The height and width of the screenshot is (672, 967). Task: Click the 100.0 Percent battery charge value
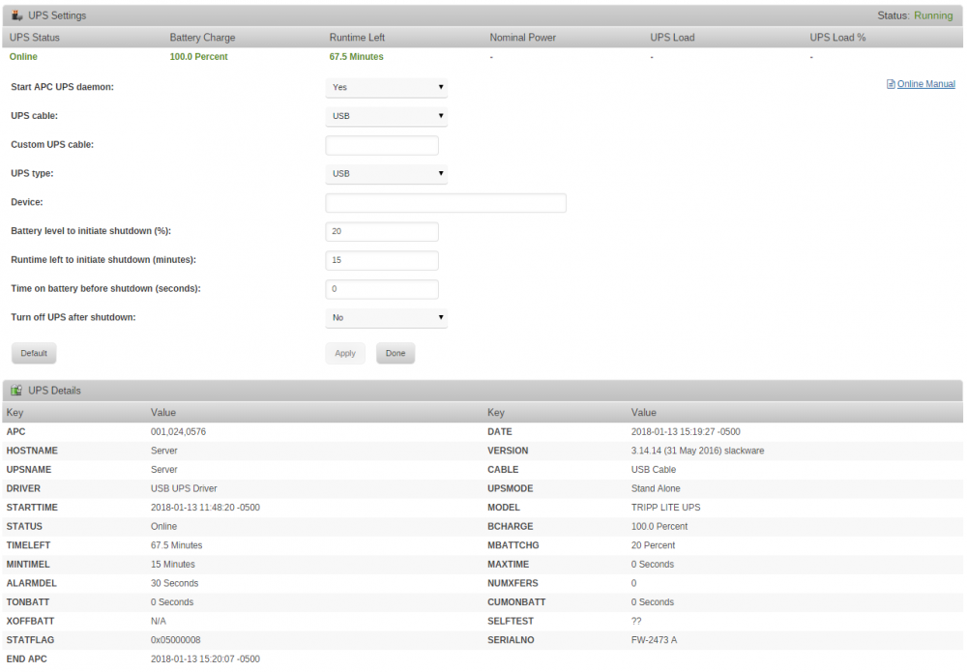(198, 57)
